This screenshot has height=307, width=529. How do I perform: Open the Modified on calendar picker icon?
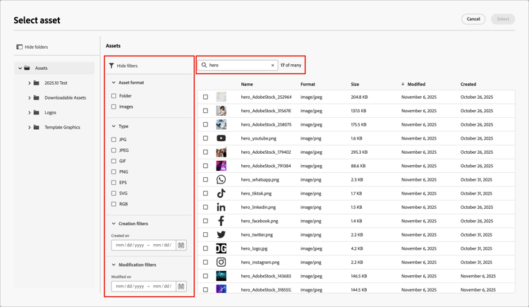(x=181, y=287)
